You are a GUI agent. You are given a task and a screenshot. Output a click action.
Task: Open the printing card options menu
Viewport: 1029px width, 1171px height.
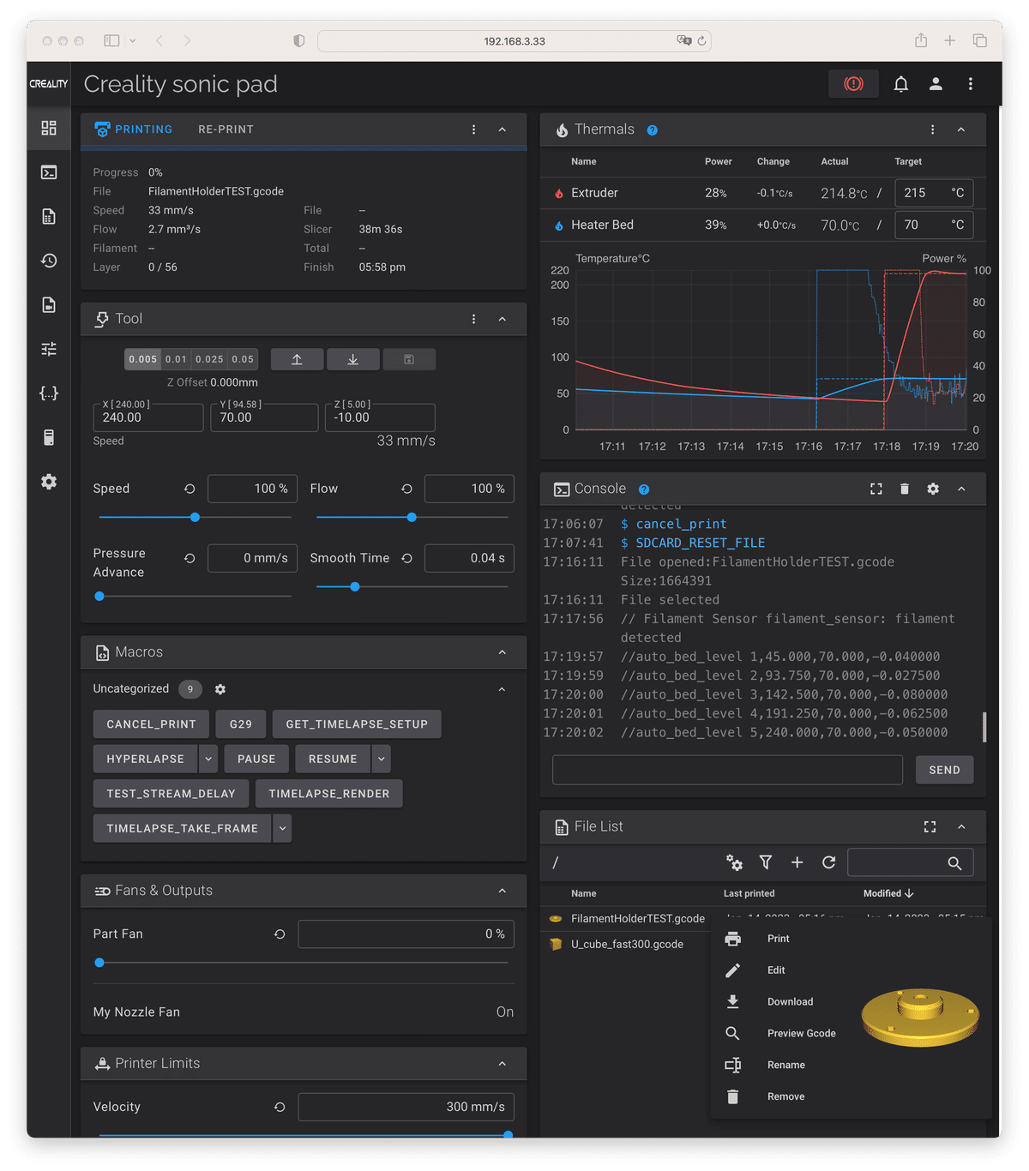coord(473,129)
